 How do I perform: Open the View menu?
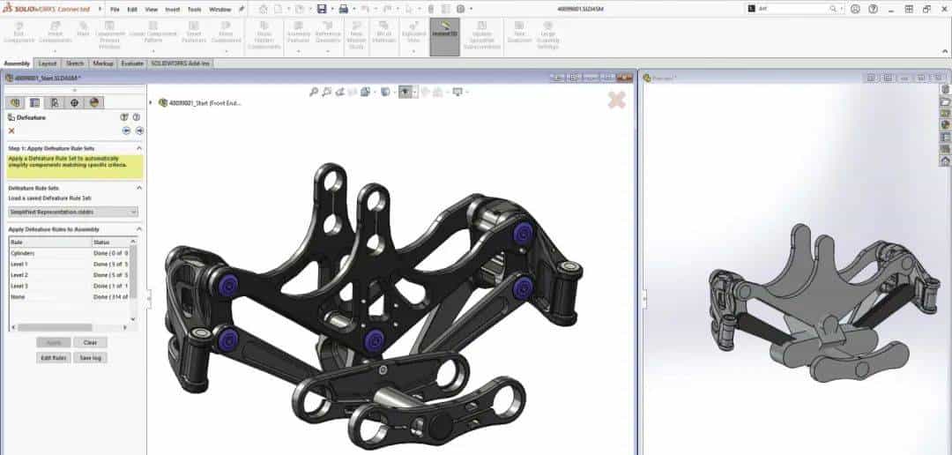click(x=152, y=9)
